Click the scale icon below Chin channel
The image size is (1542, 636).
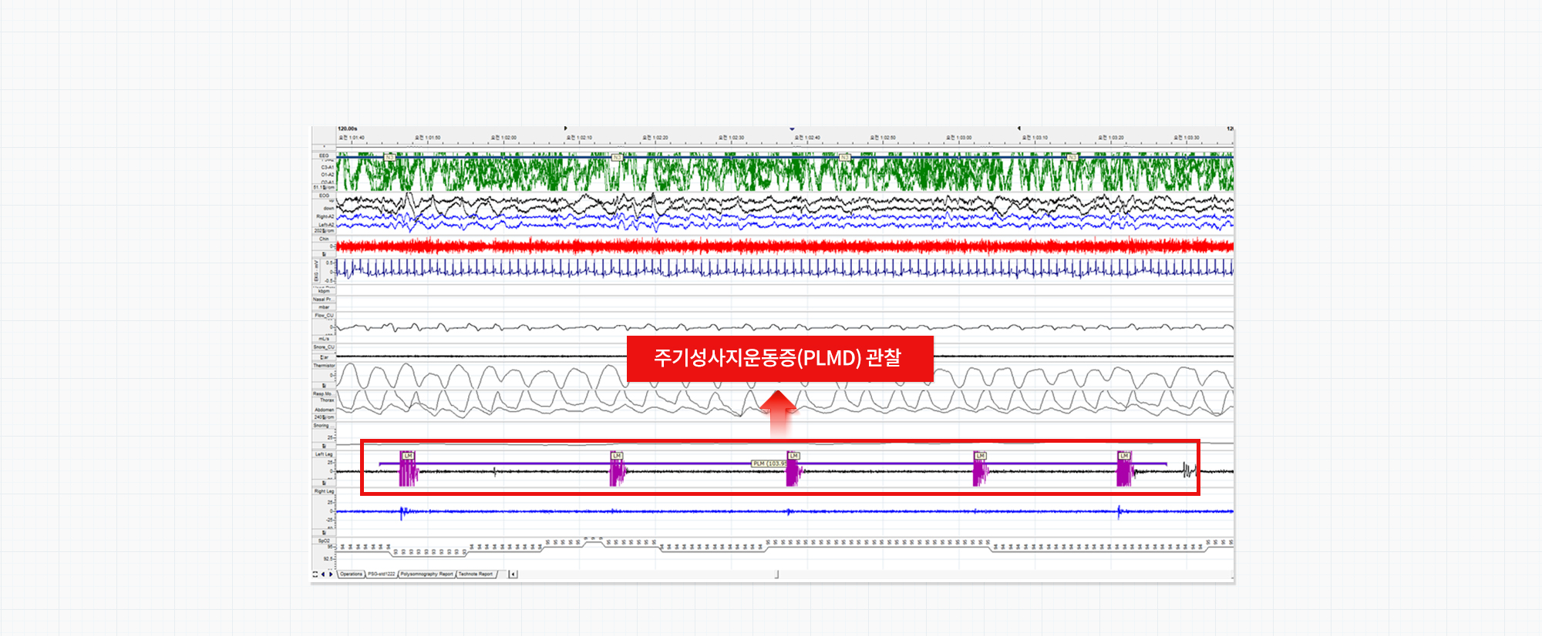(x=324, y=253)
